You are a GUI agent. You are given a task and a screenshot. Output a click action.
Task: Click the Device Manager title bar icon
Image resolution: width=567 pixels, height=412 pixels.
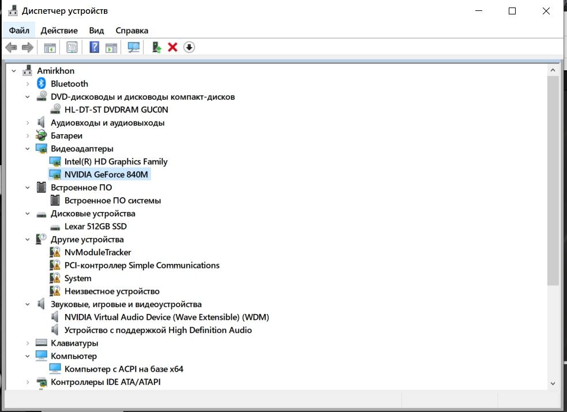pyautogui.click(x=13, y=11)
